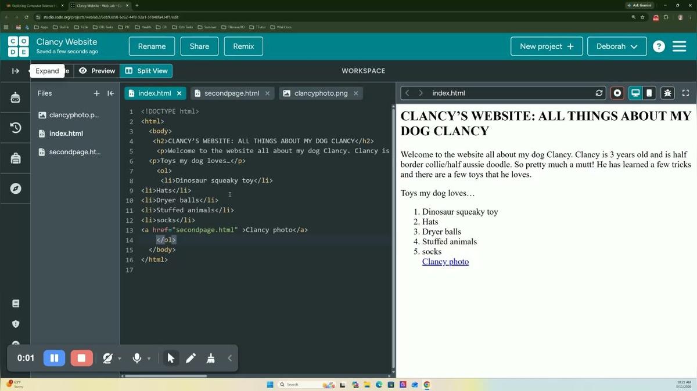Screen dimensions: 697x391
Task: Open the AI tutor robot panel
Action: 16,98
